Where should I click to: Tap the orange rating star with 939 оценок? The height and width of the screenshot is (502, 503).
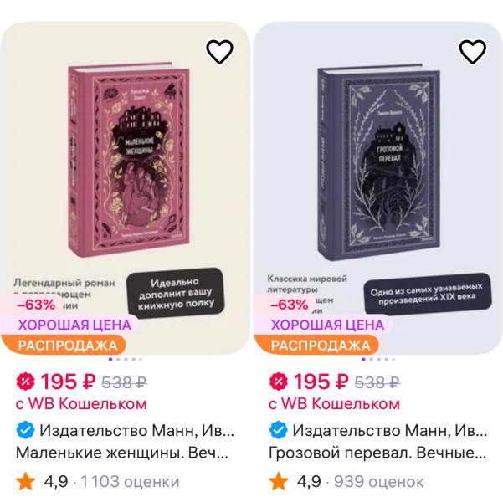[279, 481]
